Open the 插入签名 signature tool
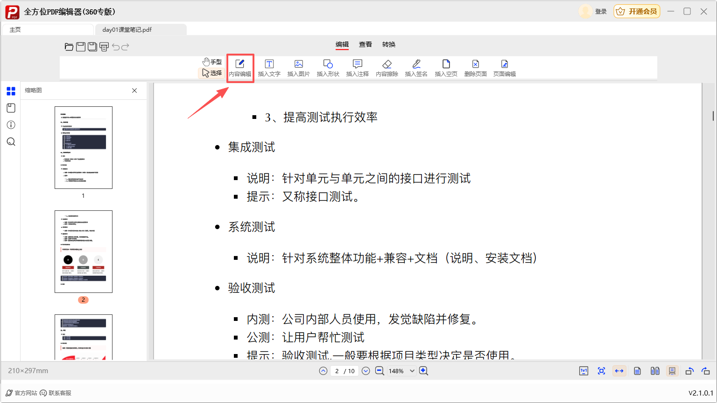The height and width of the screenshot is (403, 717). 416,68
